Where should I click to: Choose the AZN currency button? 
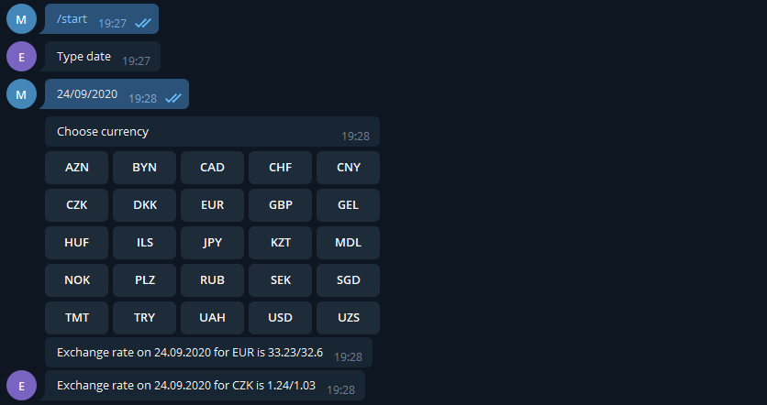point(77,168)
